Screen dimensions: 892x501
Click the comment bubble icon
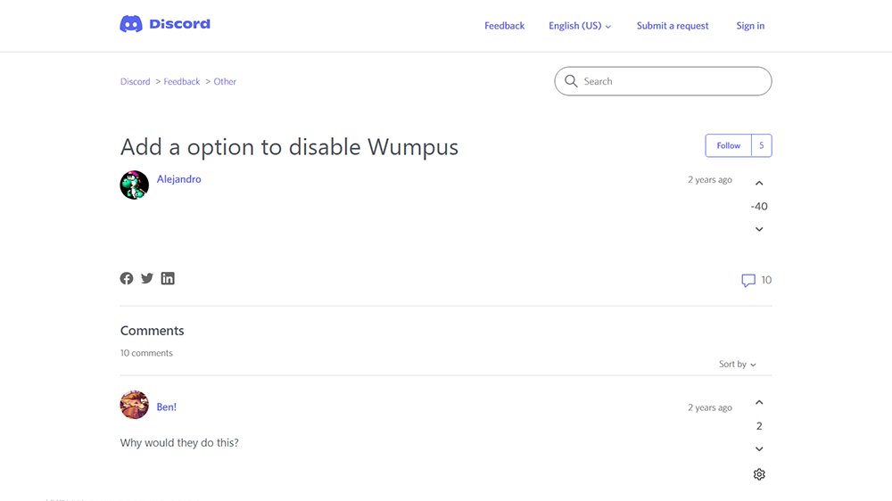(748, 280)
